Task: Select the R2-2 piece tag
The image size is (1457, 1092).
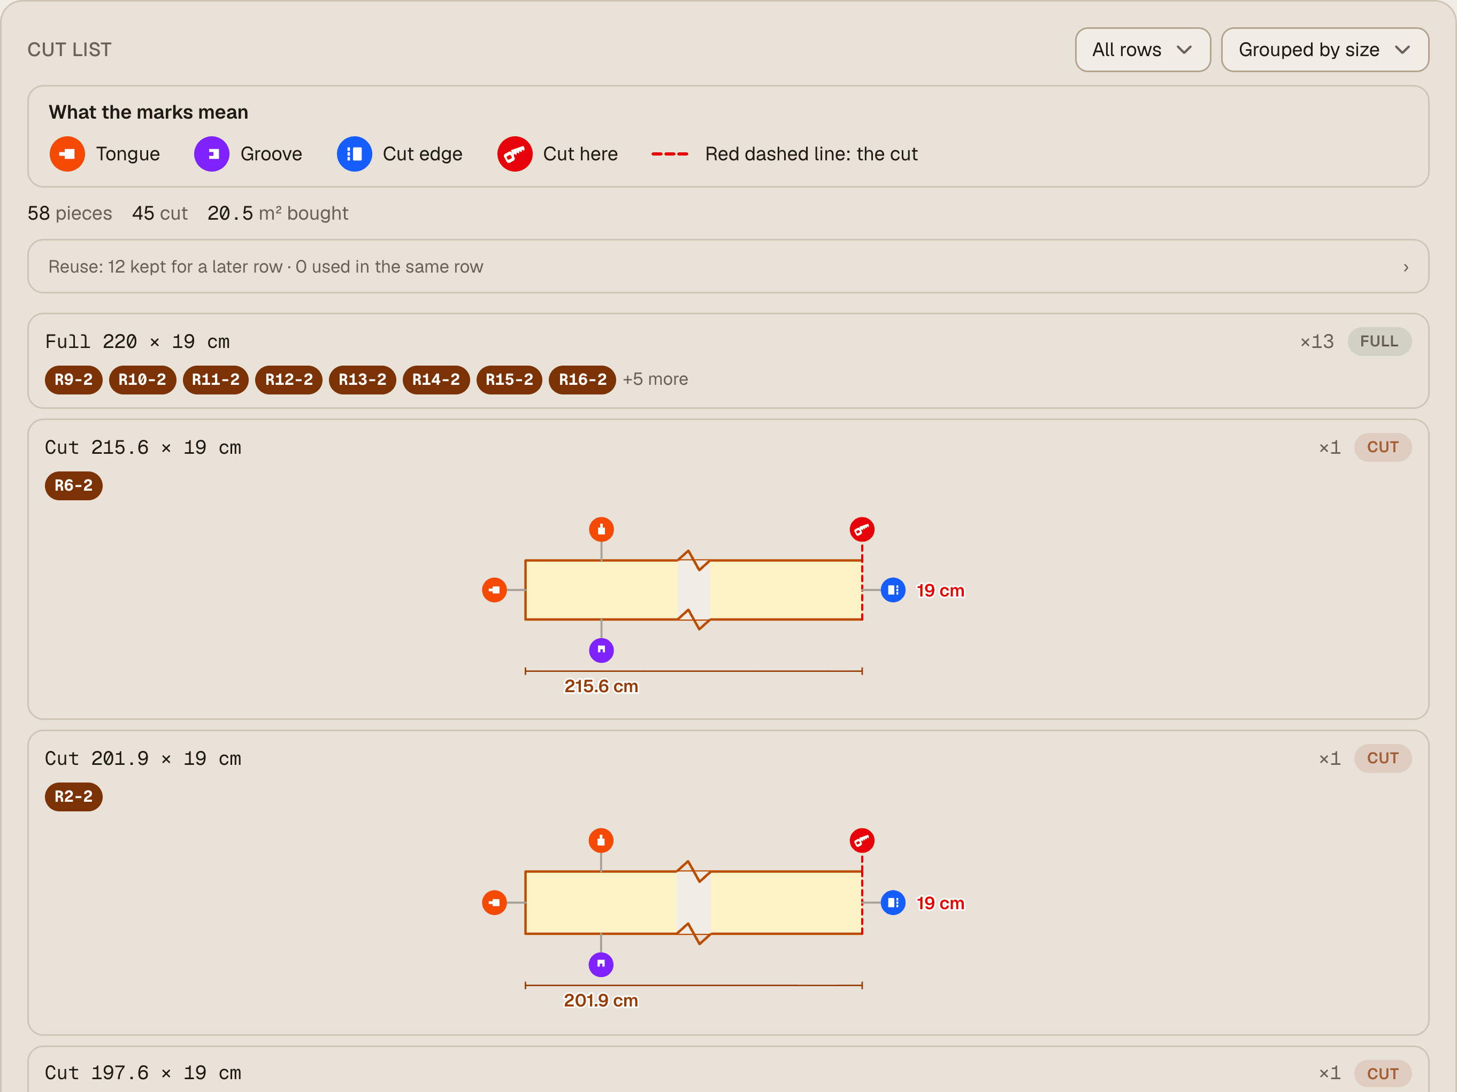Action: (x=74, y=797)
